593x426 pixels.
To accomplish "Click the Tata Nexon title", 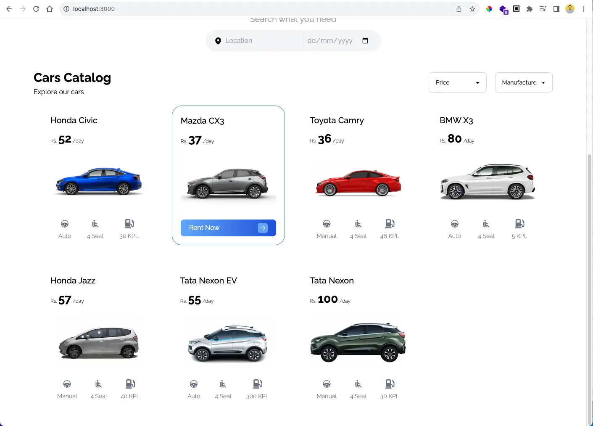I will [332, 280].
